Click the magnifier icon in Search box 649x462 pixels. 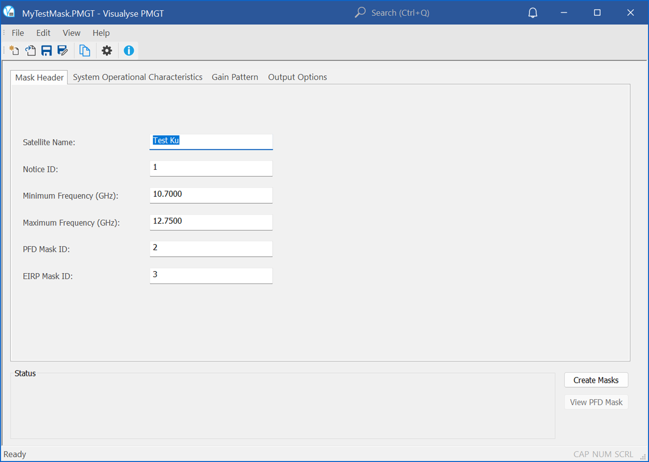360,12
